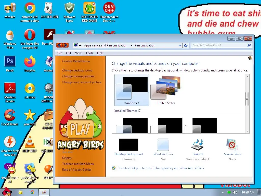261x196 pixels.
Task: Click the Personalization taskbar window button
Action: click(44, 192)
